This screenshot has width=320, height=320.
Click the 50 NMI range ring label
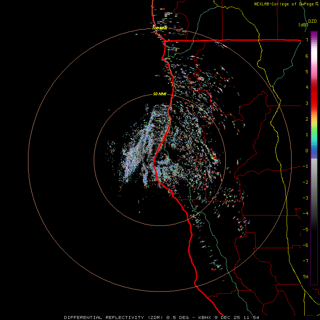[160, 94]
